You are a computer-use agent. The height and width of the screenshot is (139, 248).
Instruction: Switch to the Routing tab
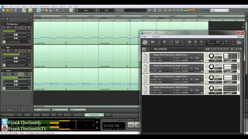pos(67,115)
